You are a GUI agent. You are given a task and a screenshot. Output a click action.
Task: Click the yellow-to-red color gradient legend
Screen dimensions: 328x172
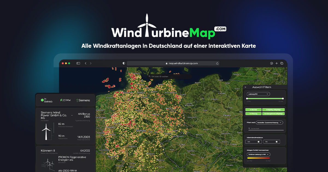pyautogui.click(x=258, y=158)
